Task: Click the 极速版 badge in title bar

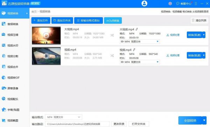Action: pyautogui.click(x=35, y=4)
